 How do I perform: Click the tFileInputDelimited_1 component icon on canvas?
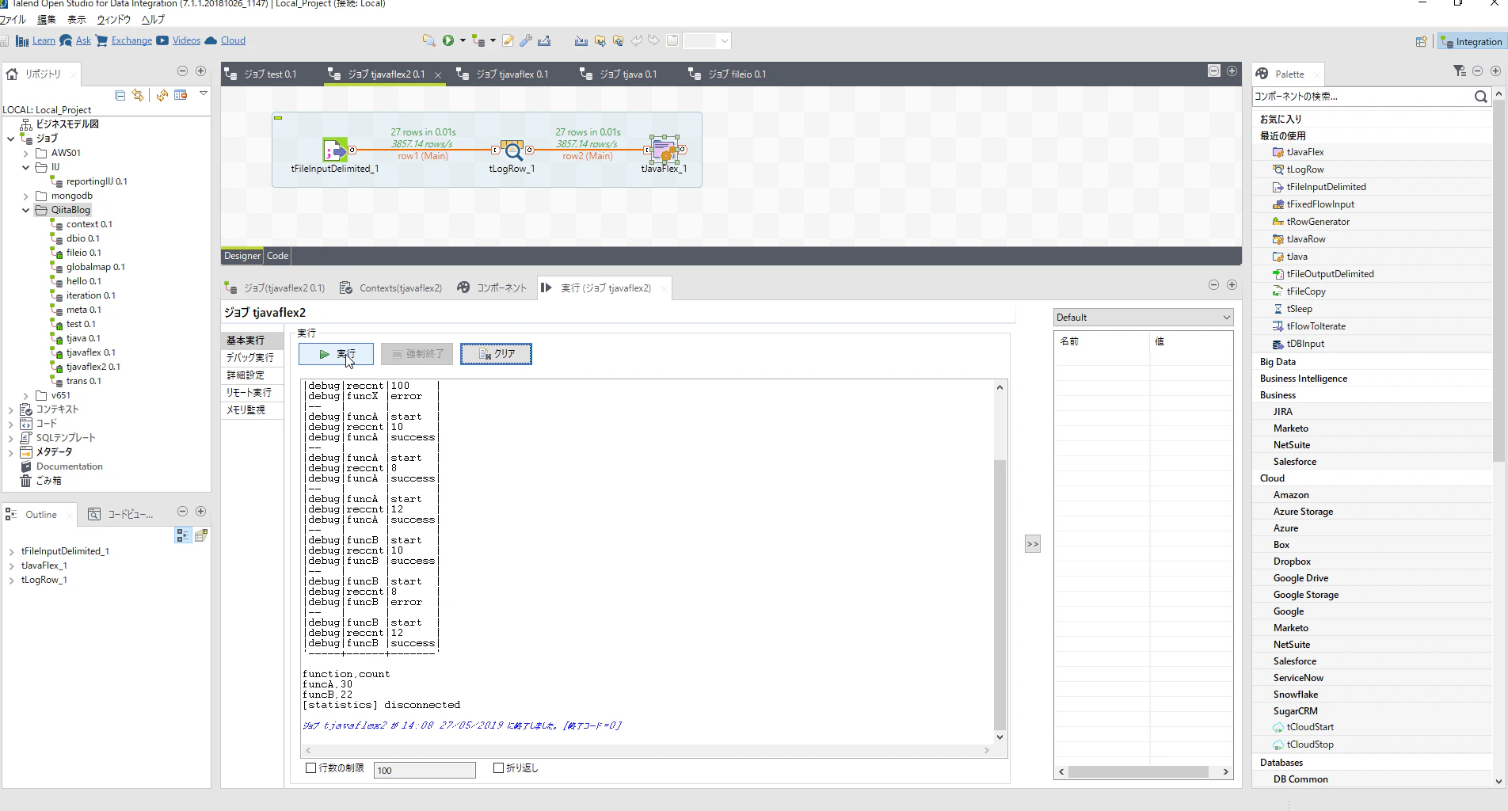point(334,150)
